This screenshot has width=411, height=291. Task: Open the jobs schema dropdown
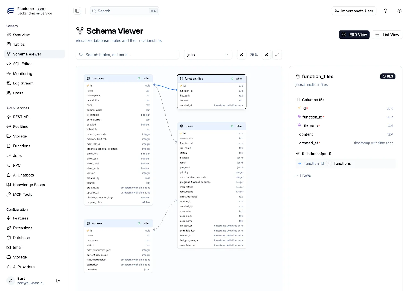[x=208, y=55]
